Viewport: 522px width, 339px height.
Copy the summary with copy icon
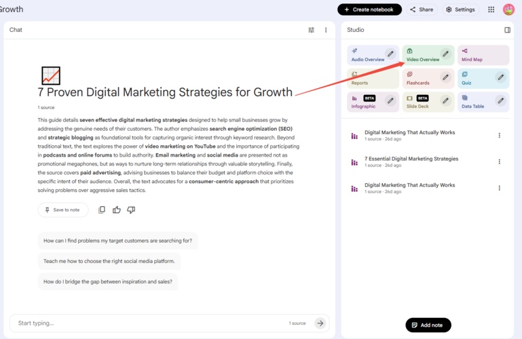102,210
